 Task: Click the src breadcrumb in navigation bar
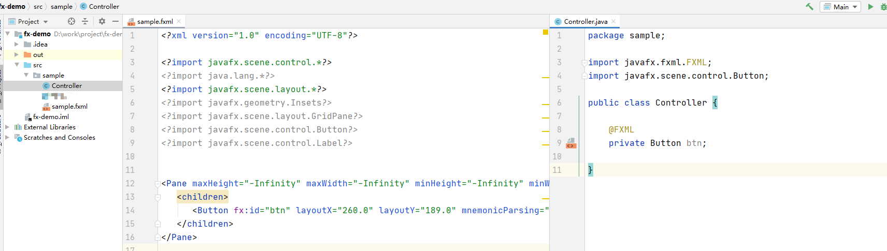38,7
